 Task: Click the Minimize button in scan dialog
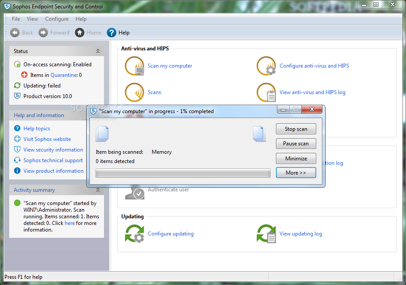(296, 158)
